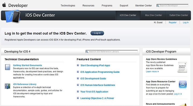Image resolution: width=193 pixels, height=106 pixels.
Task: Open the Getting Started Documents link
Action: pyautogui.click(x=27, y=65)
